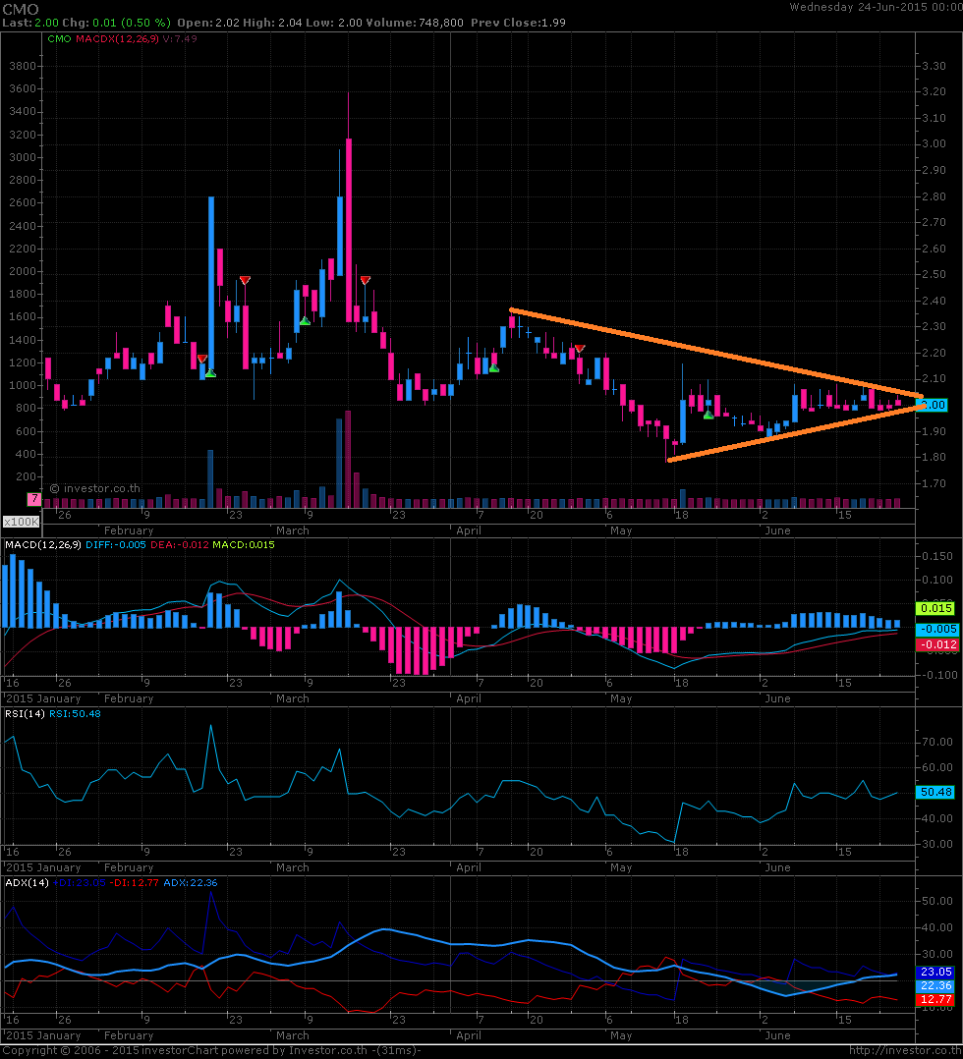Click the 'RSI:50.48' panel label
Image resolution: width=963 pixels, height=1059 pixels.
click(75, 713)
